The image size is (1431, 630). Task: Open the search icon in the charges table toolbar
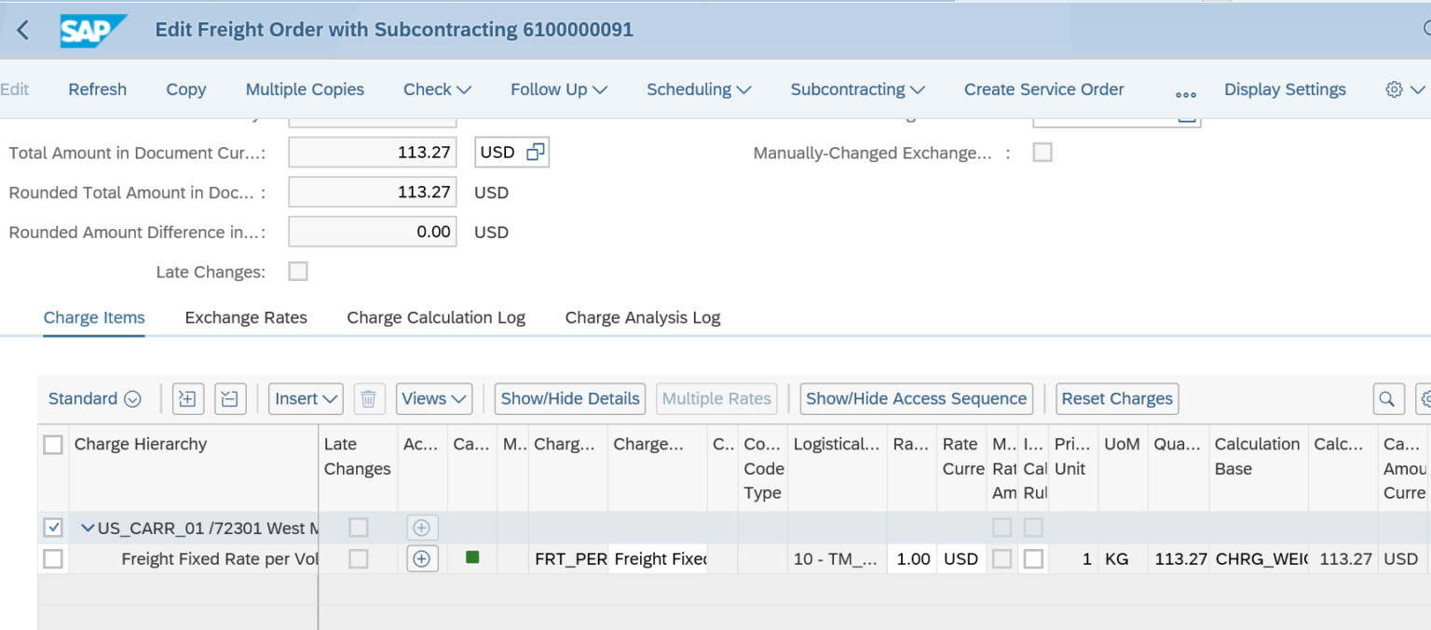pos(1387,398)
